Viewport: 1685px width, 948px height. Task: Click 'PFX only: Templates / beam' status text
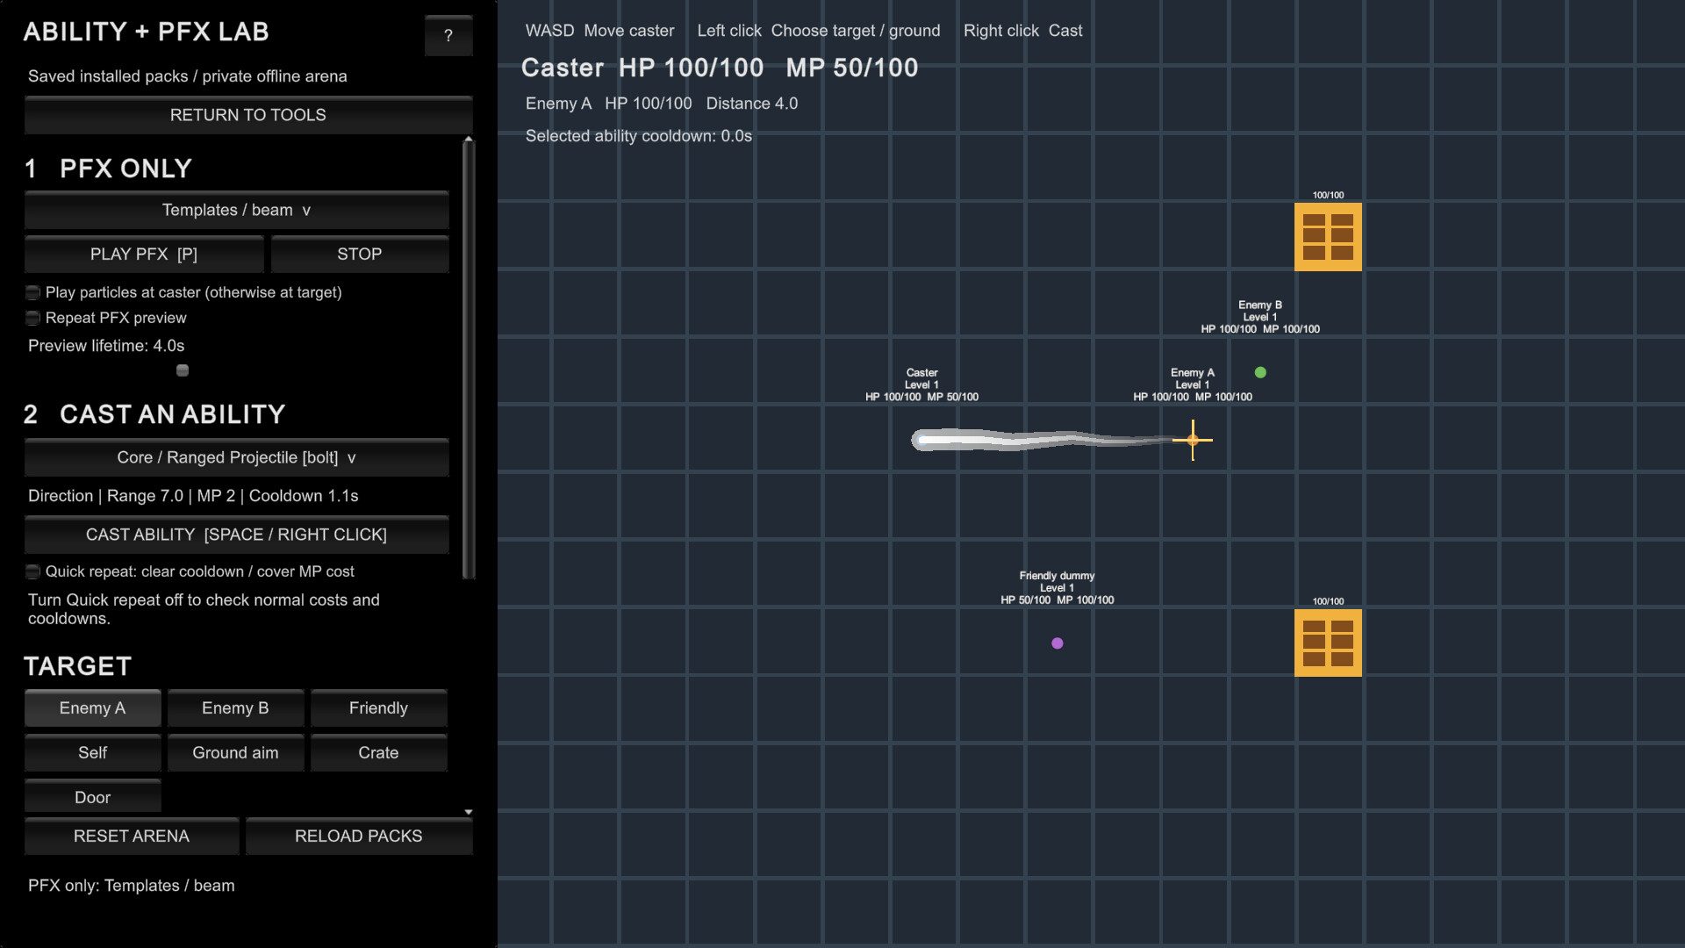click(x=132, y=886)
